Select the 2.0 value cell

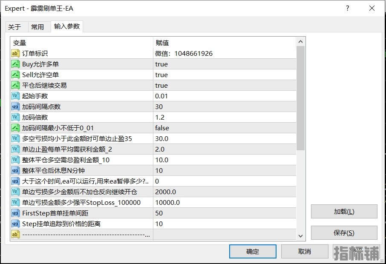pyautogui.click(x=225, y=149)
